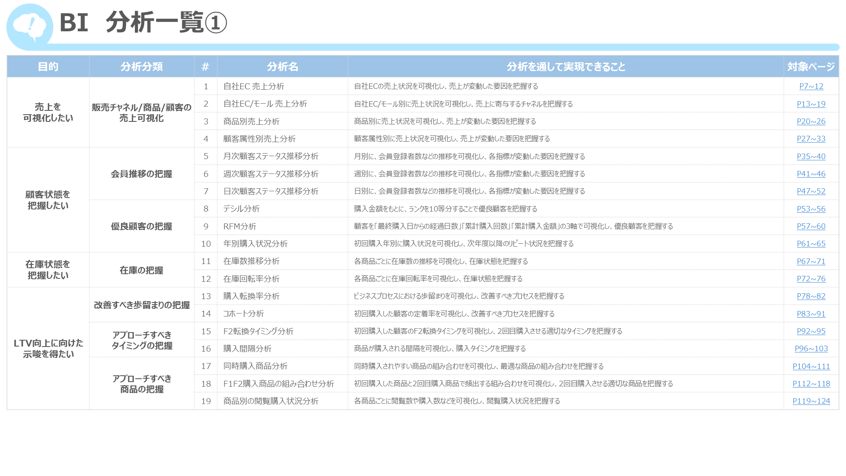The image size is (846, 476).
Task: Select the RFM分析 cell
Action: pos(283,226)
